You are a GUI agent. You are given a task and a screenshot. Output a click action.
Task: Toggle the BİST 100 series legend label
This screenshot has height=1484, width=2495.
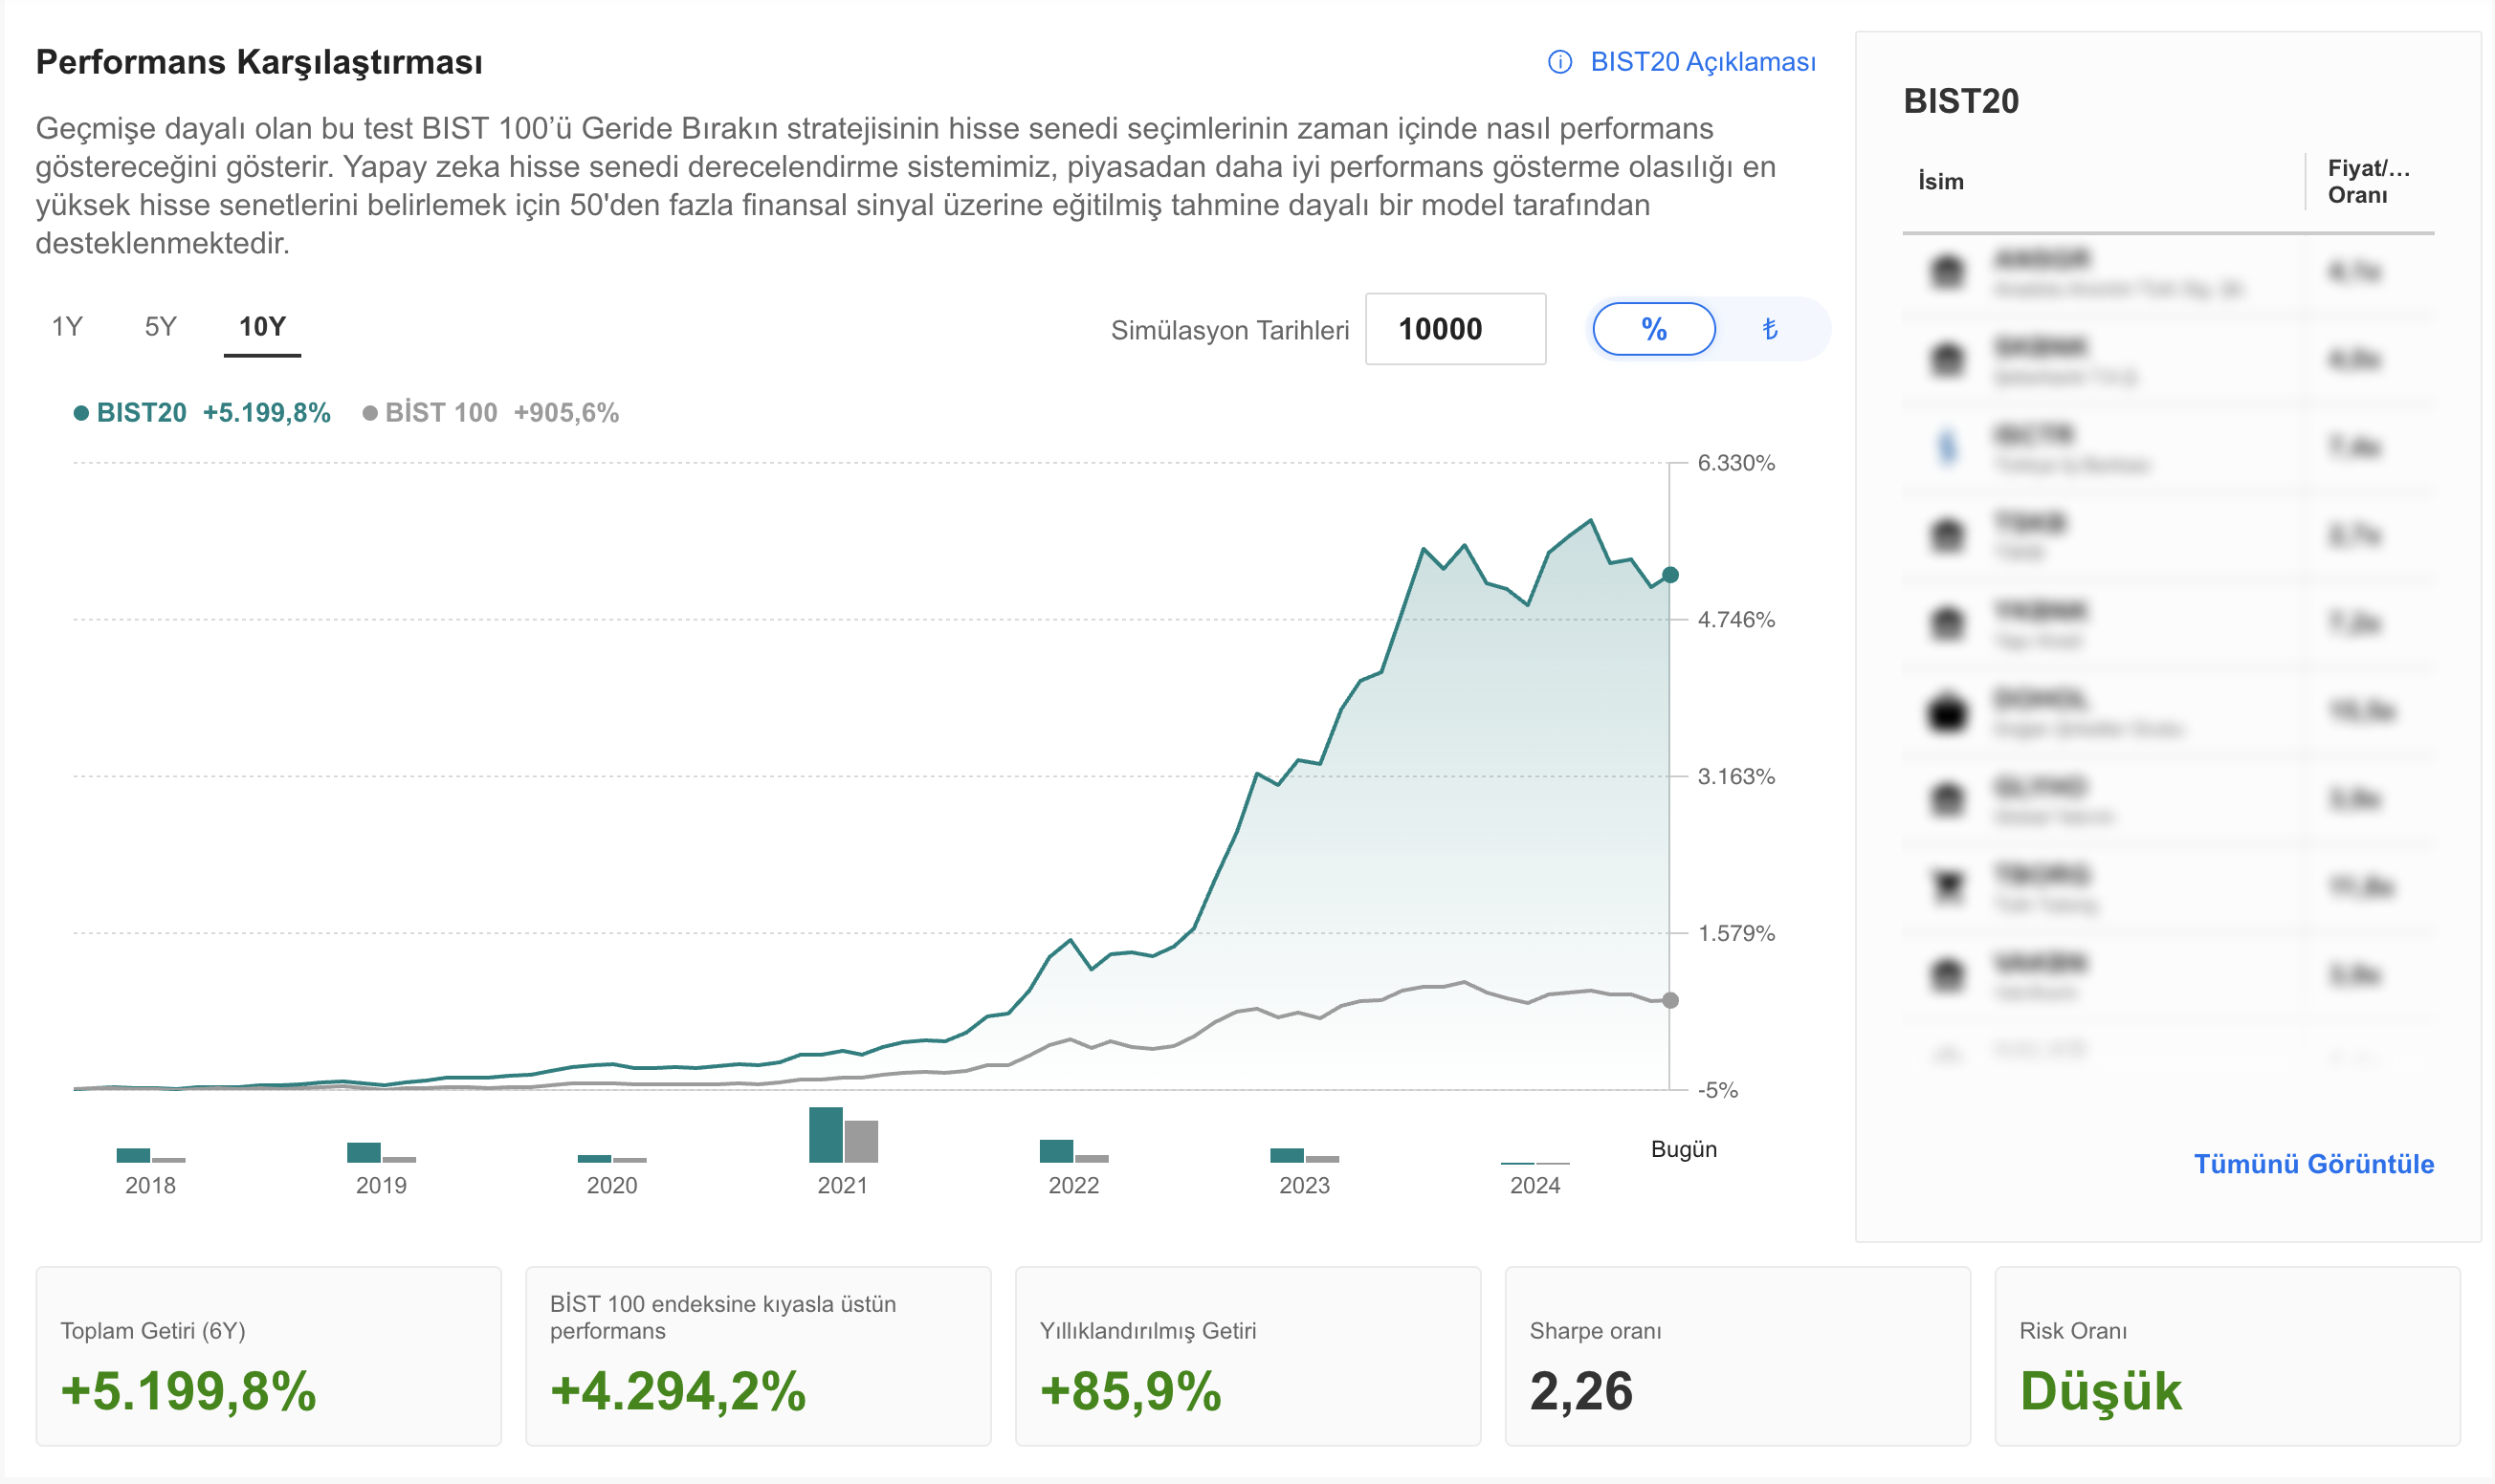pyautogui.click(x=441, y=413)
